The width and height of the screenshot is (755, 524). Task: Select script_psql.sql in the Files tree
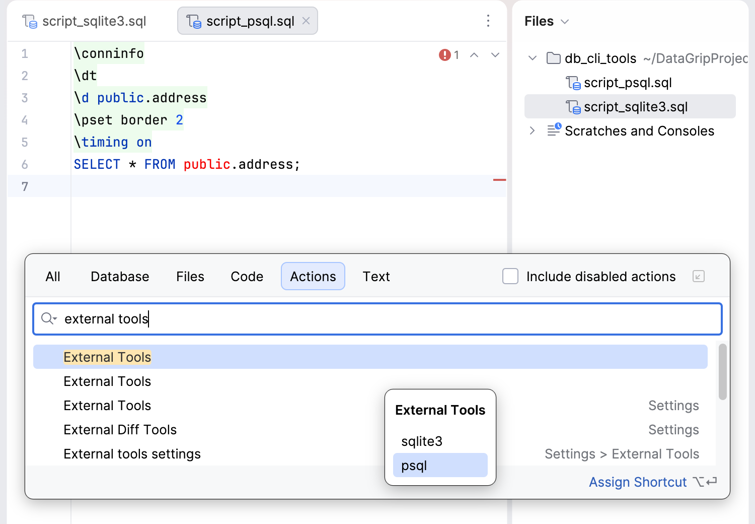630,82
